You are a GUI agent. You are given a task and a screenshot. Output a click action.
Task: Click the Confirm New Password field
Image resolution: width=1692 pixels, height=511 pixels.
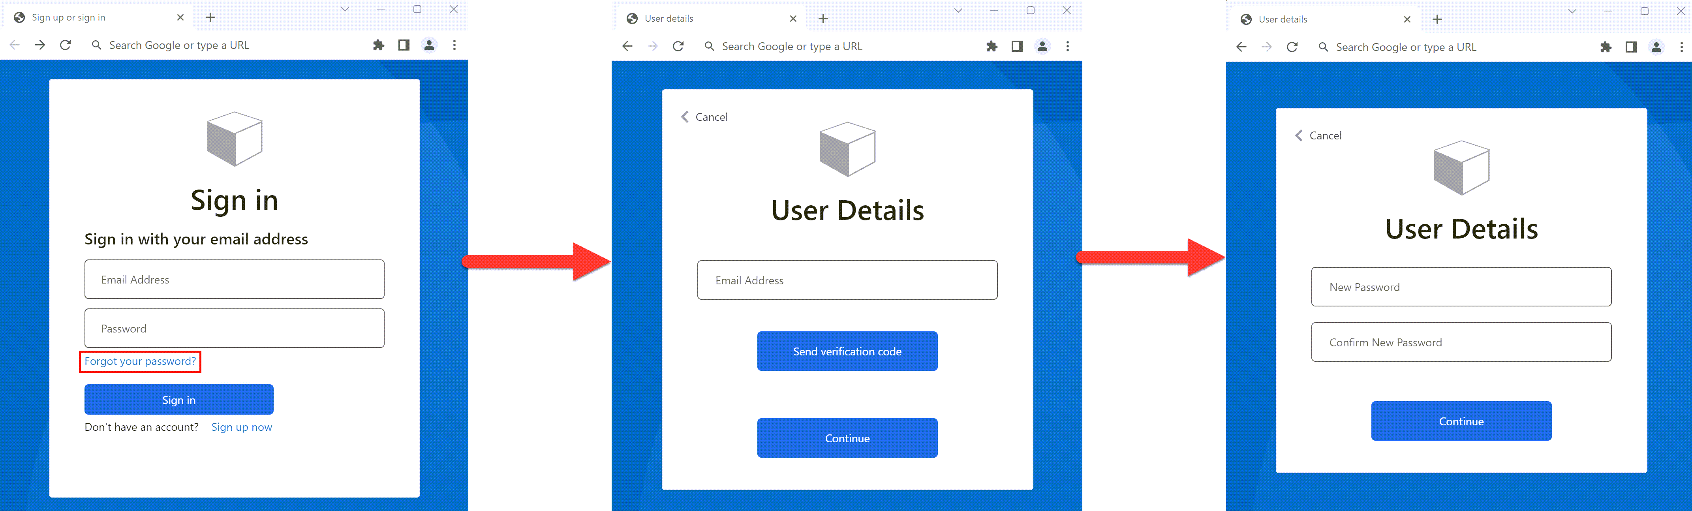pos(1461,342)
